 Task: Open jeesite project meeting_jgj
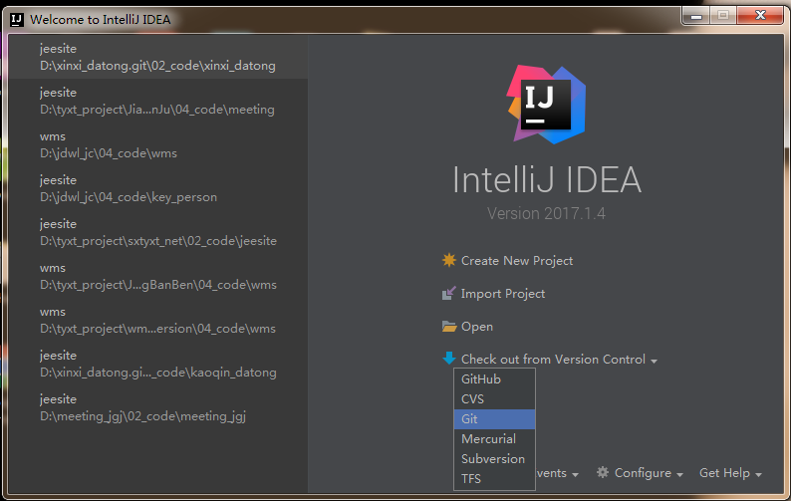[157, 407]
